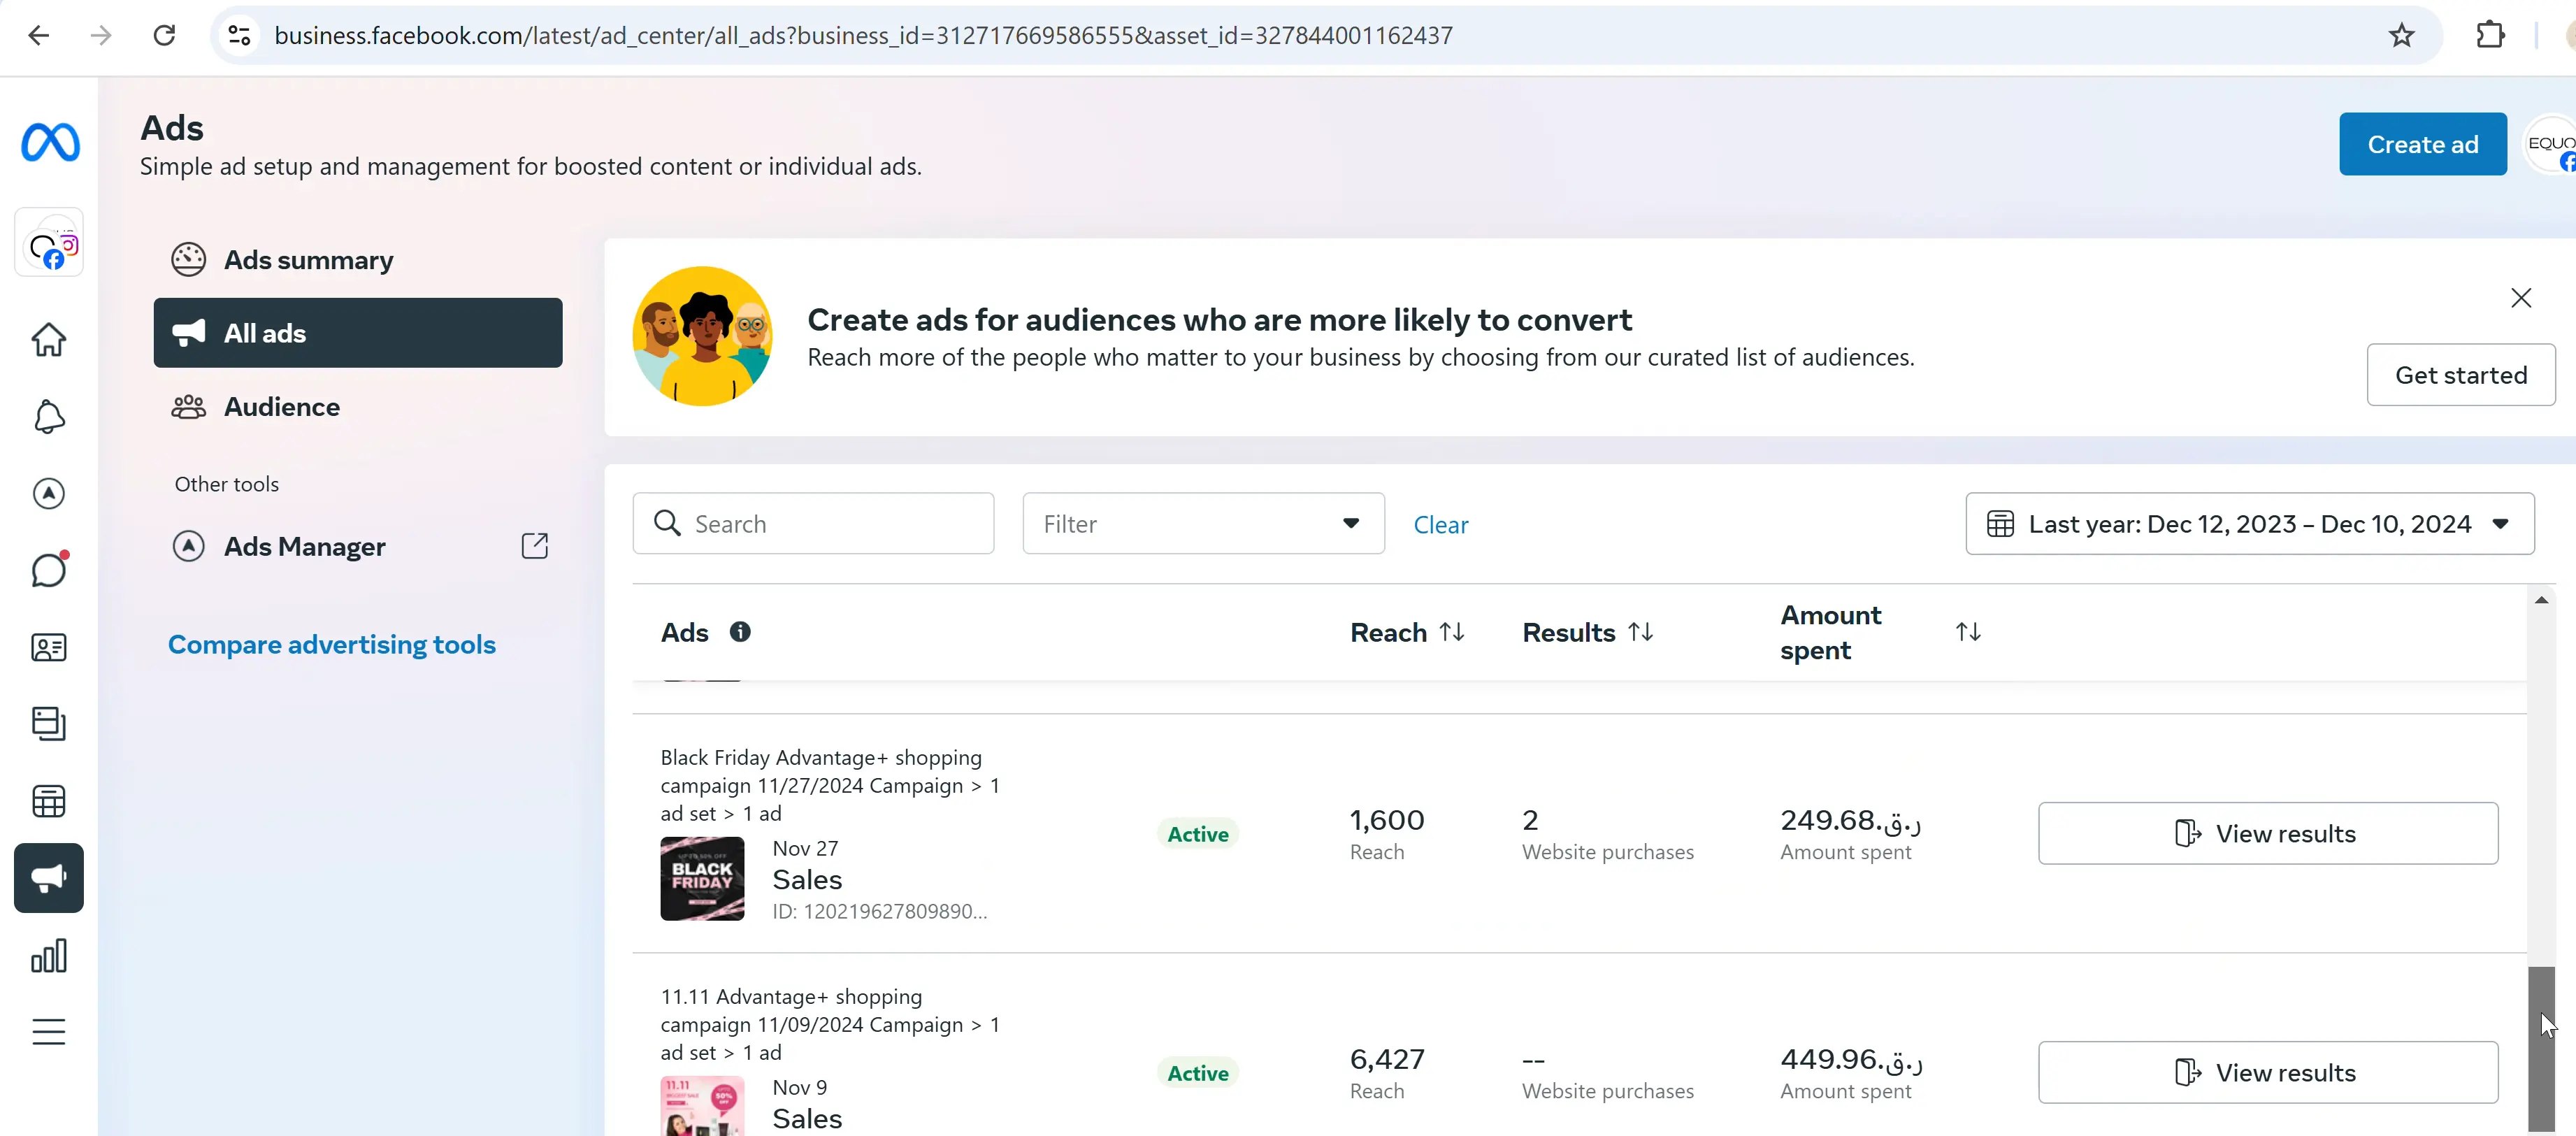The width and height of the screenshot is (2576, 1136).
Task: Sort ads by Reach column
Action: (1452, 632)
